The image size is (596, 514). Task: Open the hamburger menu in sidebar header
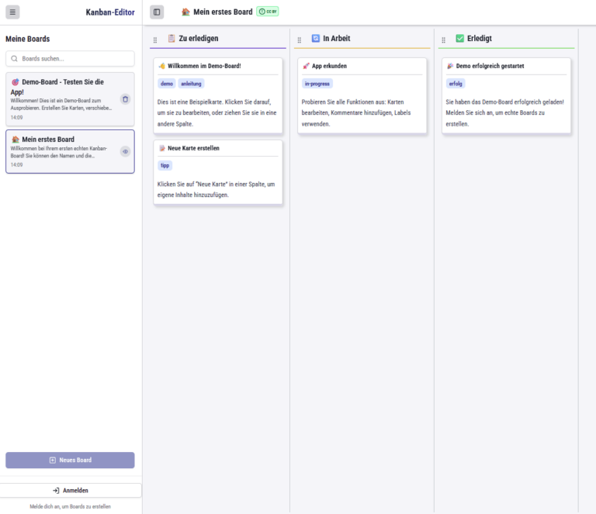tap(12, 12)
